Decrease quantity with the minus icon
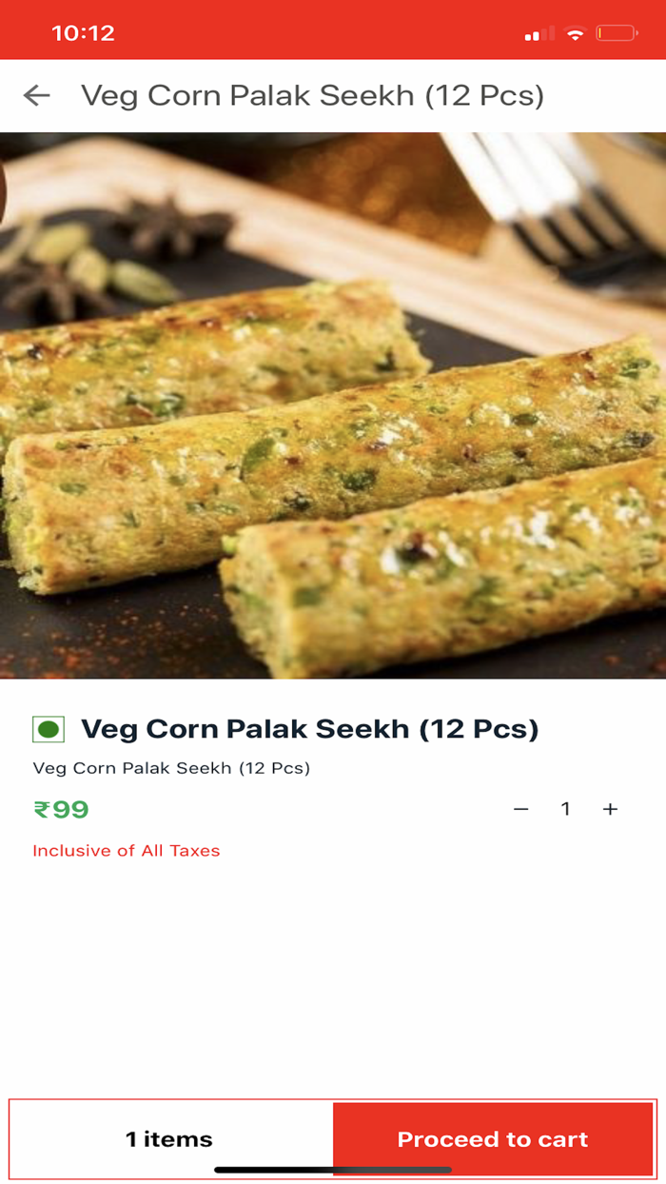The image size is (666, 1184). coord(520,809)
